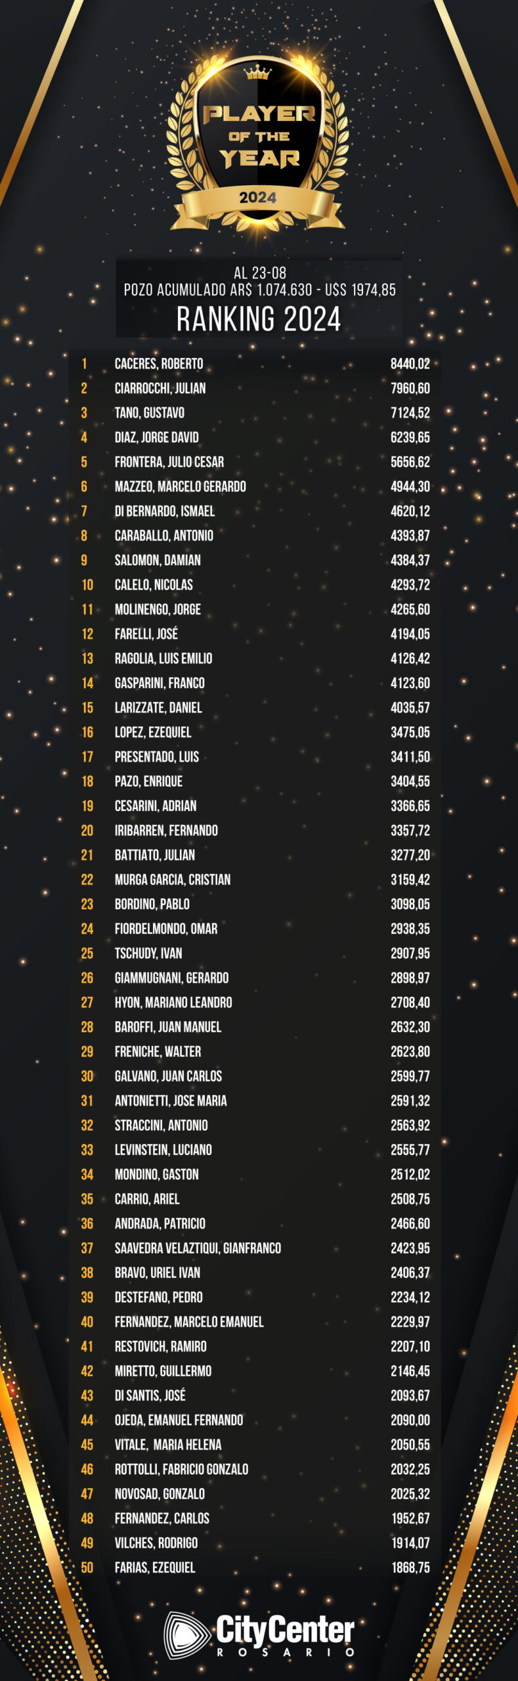The image size is (518, 1681).
Task: Click Vitale, Maria Helena name
Action: [168, 1445]
